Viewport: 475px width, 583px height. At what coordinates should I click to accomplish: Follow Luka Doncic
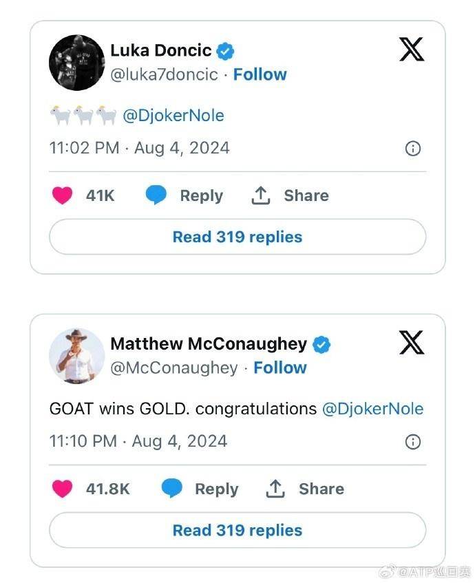click(x=260, y=74)
